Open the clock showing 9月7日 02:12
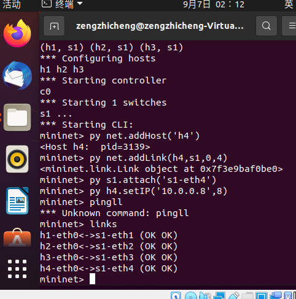This screenshot has width=296, height=299. pos(214,4)
